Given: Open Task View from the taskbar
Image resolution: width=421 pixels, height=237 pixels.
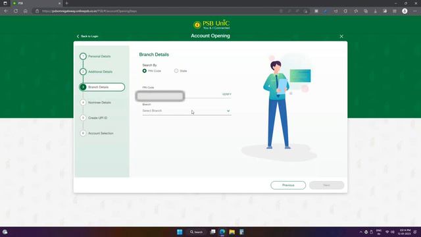Looking at the screenshot, I should click(x=212, y=232).
